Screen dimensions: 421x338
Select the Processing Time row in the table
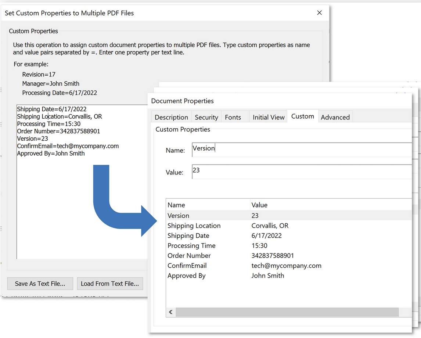coord(289,245)
